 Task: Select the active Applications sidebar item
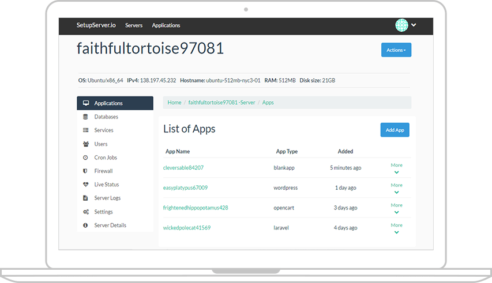[x=115, y=103]
